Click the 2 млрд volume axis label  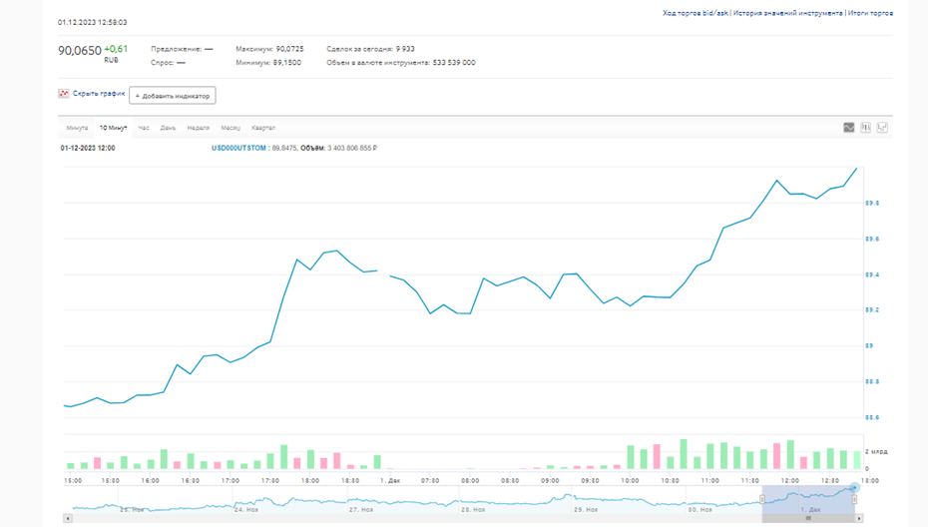click(876, 452)
